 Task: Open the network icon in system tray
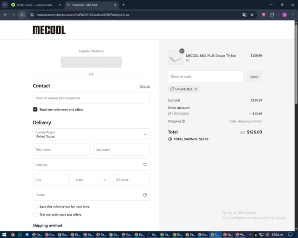(262, 235)
